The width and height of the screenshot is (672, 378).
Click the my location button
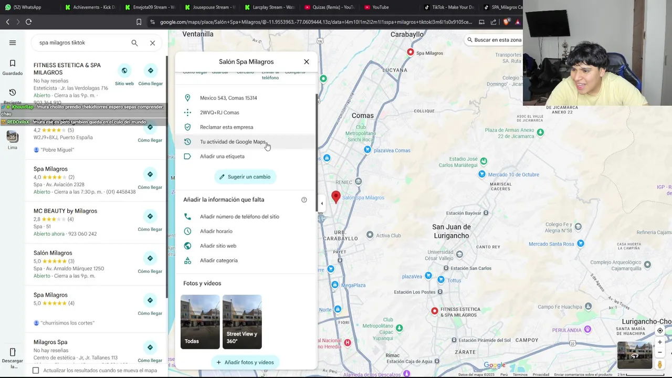(x=660, y=331)
